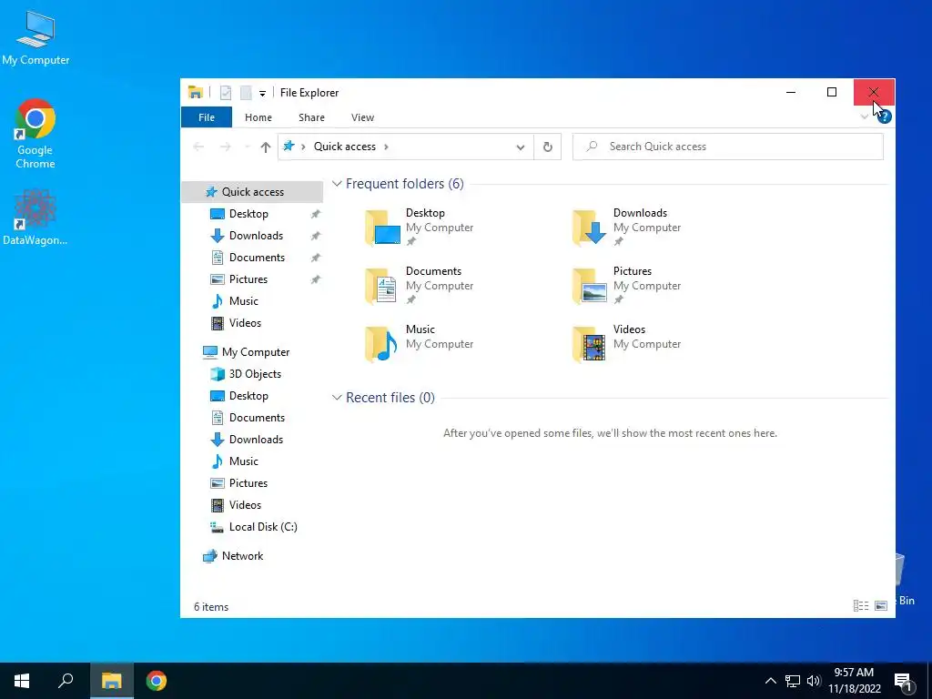Click the File Explorer title bar system icon
This screenshot has width=932, height=699.
(195, 93)
